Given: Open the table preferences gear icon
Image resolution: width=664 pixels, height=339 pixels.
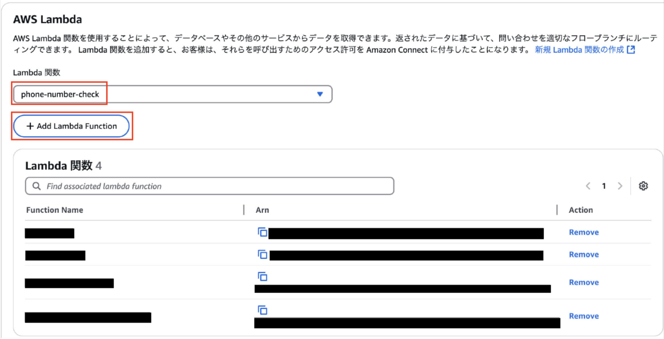Looking at the screenshot, I should (644, 186).
